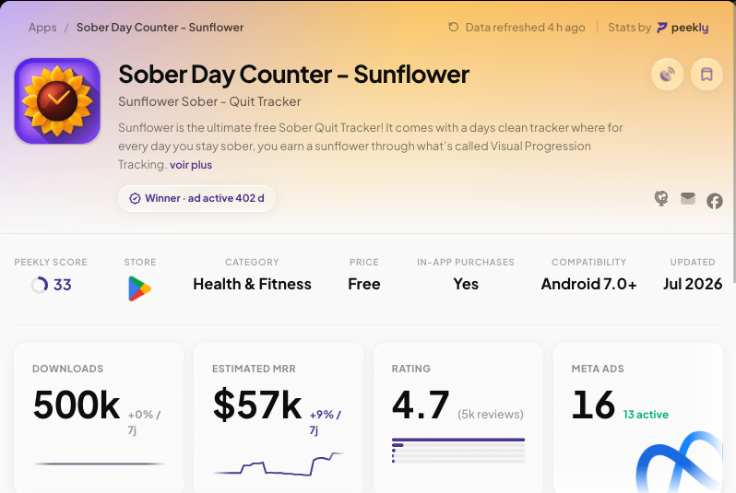Click the Peekly score ring indicator
The image size is (736, 493).
point(39,285)
